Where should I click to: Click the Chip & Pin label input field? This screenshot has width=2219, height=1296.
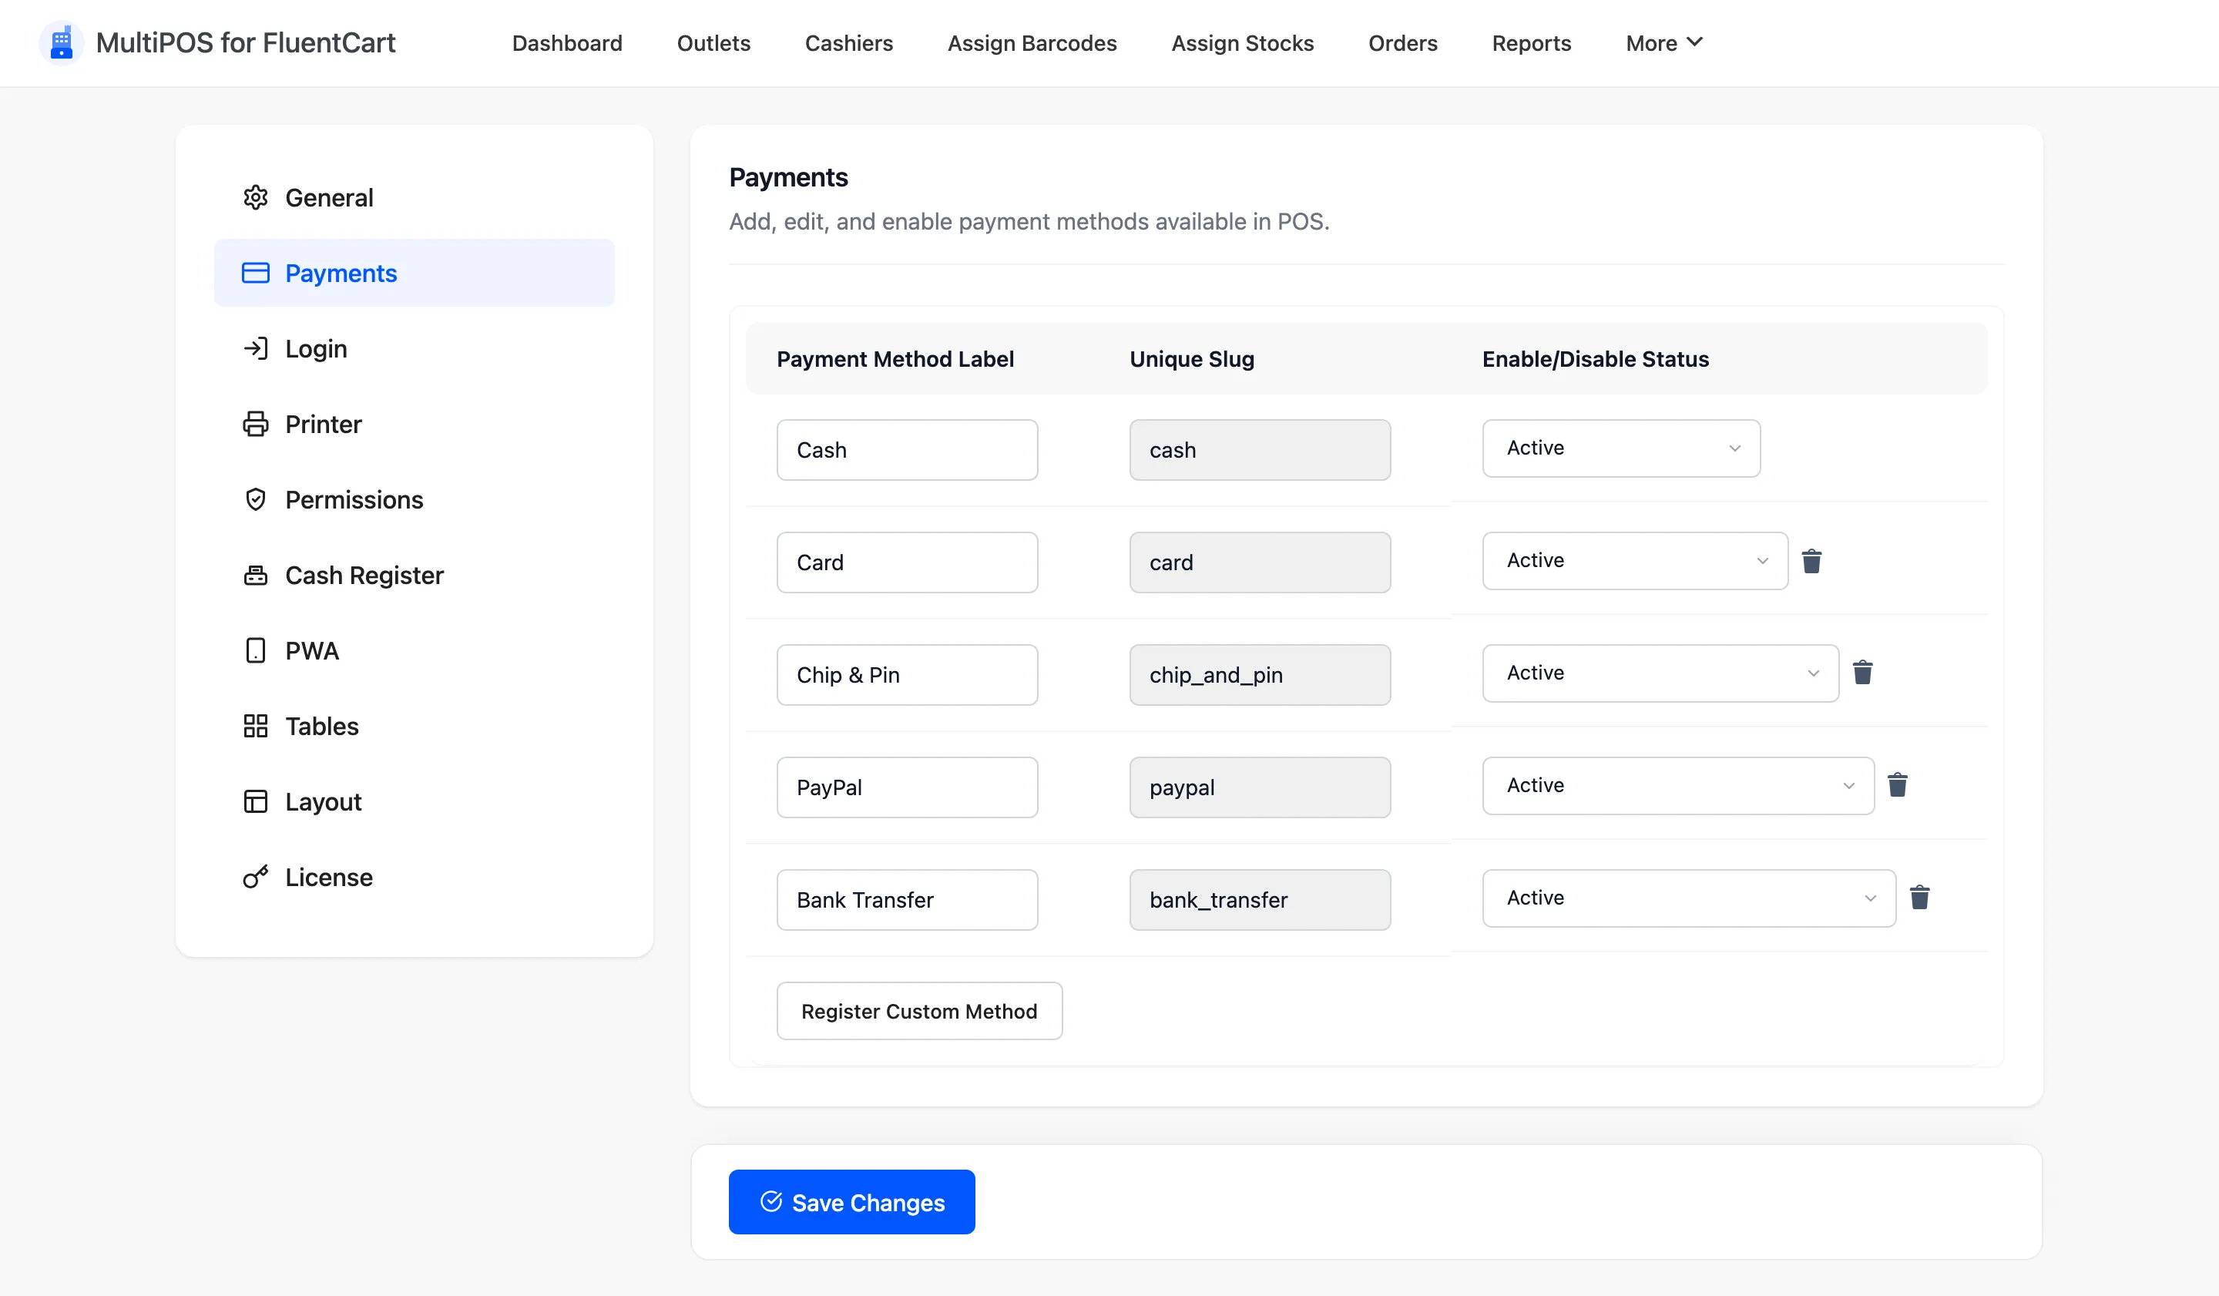pos(907,675)
